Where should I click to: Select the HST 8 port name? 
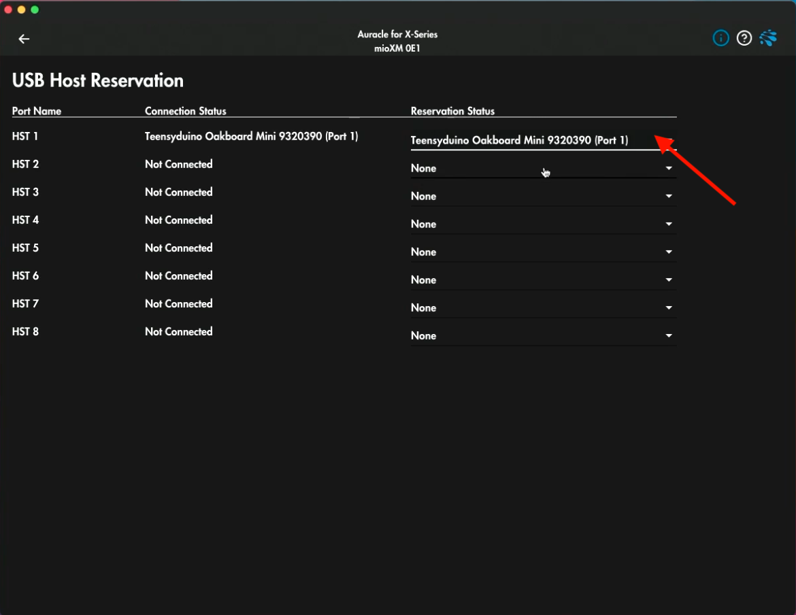point(25,332)
